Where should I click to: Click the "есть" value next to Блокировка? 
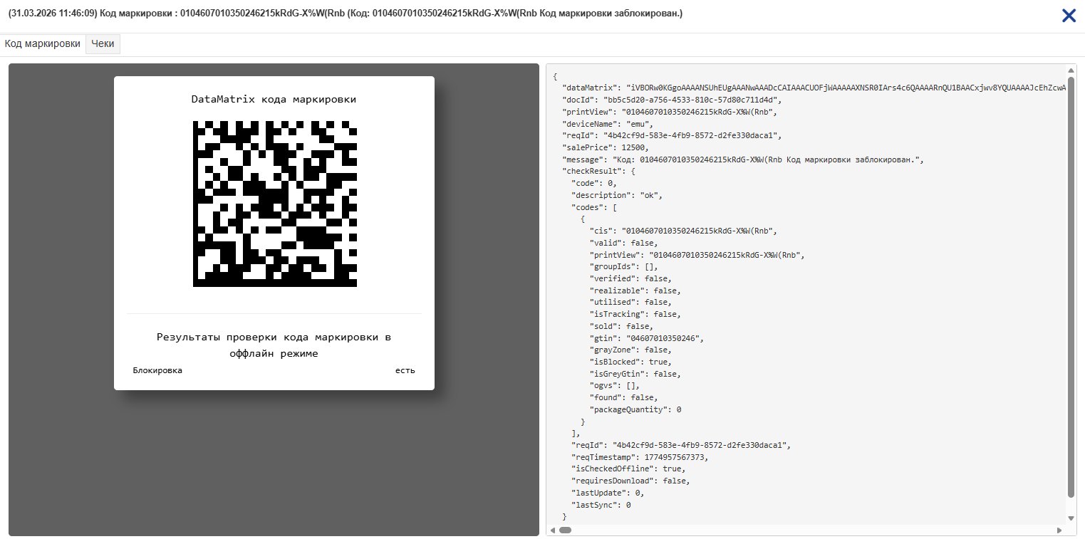[x=405, y=370]
